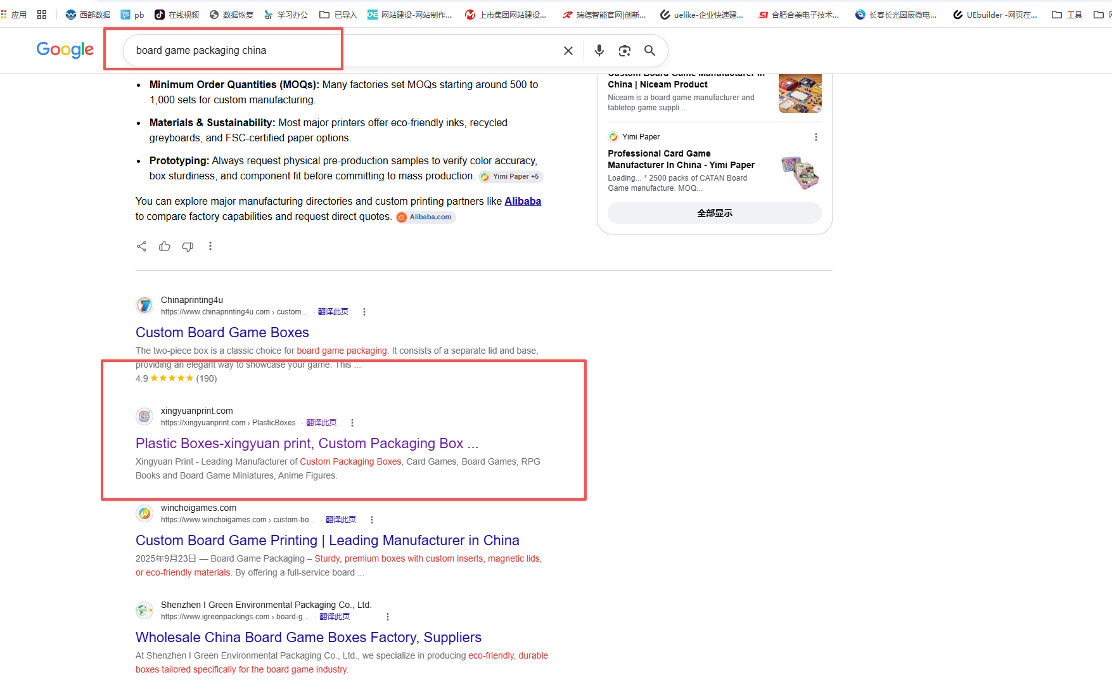Open the UEbuilder bookmark

pos(995,15)
